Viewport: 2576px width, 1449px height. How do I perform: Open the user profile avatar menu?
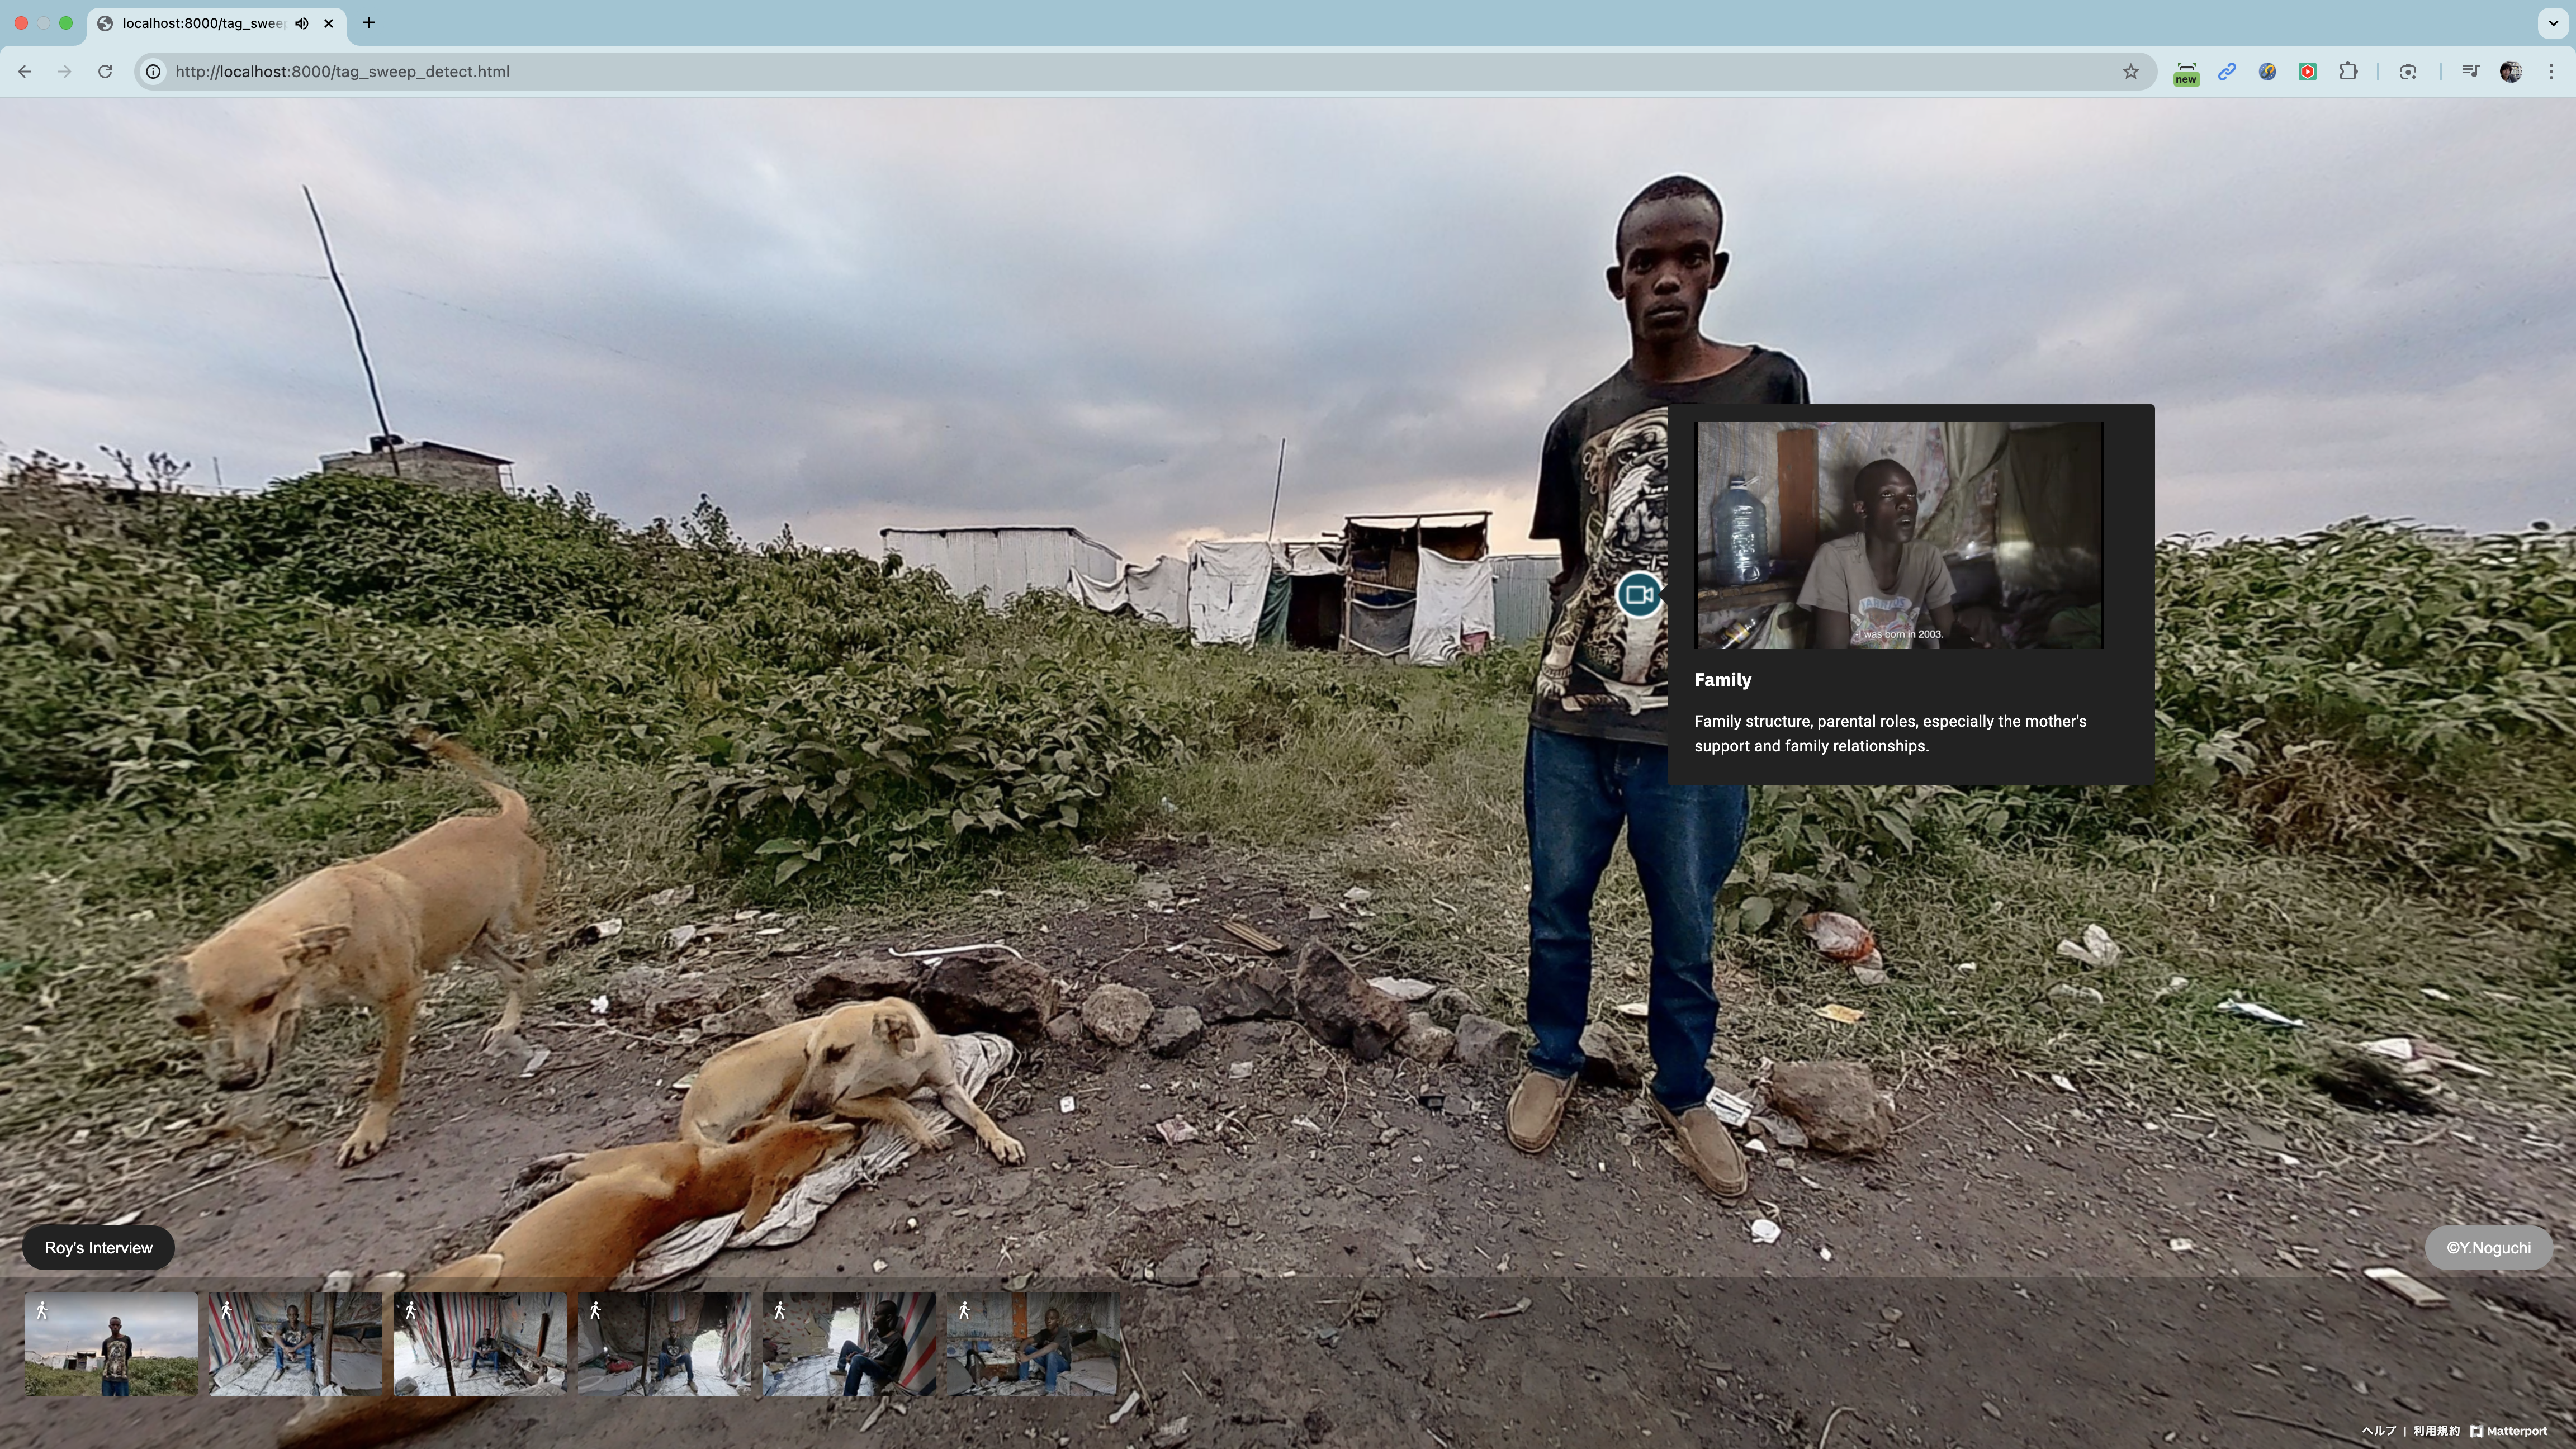coord(2510,71)
